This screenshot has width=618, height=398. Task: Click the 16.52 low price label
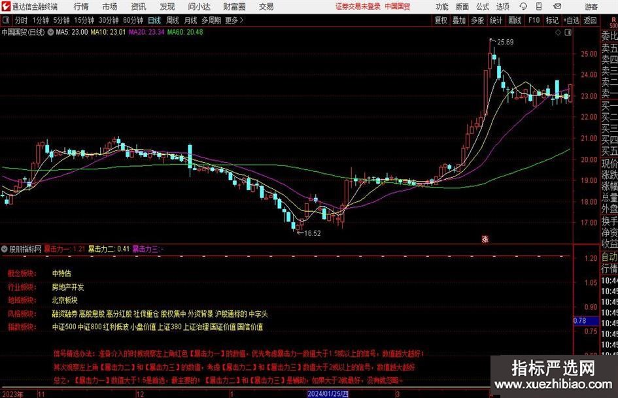point(313,233)
